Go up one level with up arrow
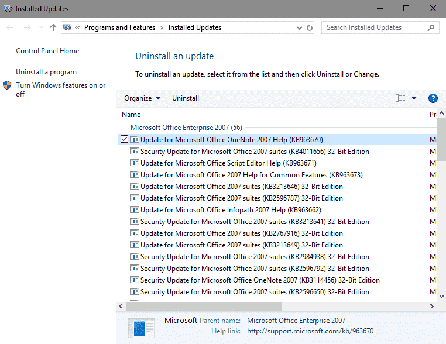The height and width of the screenshot is (344, 446). click(53, 27)
